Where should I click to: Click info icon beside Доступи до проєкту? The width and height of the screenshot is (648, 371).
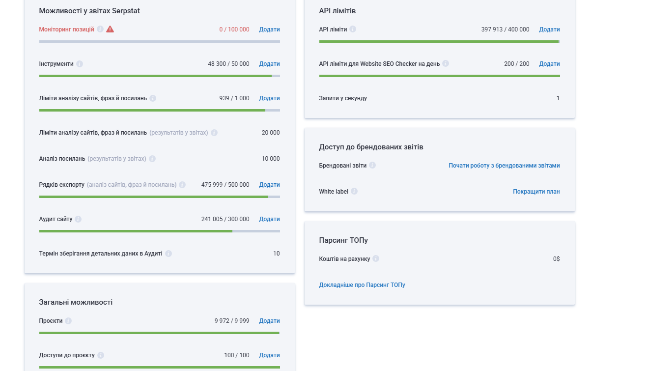[101, 355]
